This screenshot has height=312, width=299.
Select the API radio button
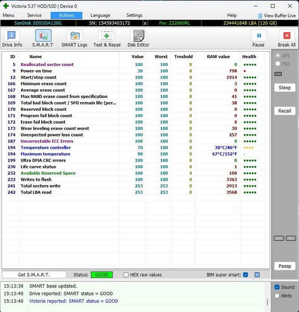[278, 55]
